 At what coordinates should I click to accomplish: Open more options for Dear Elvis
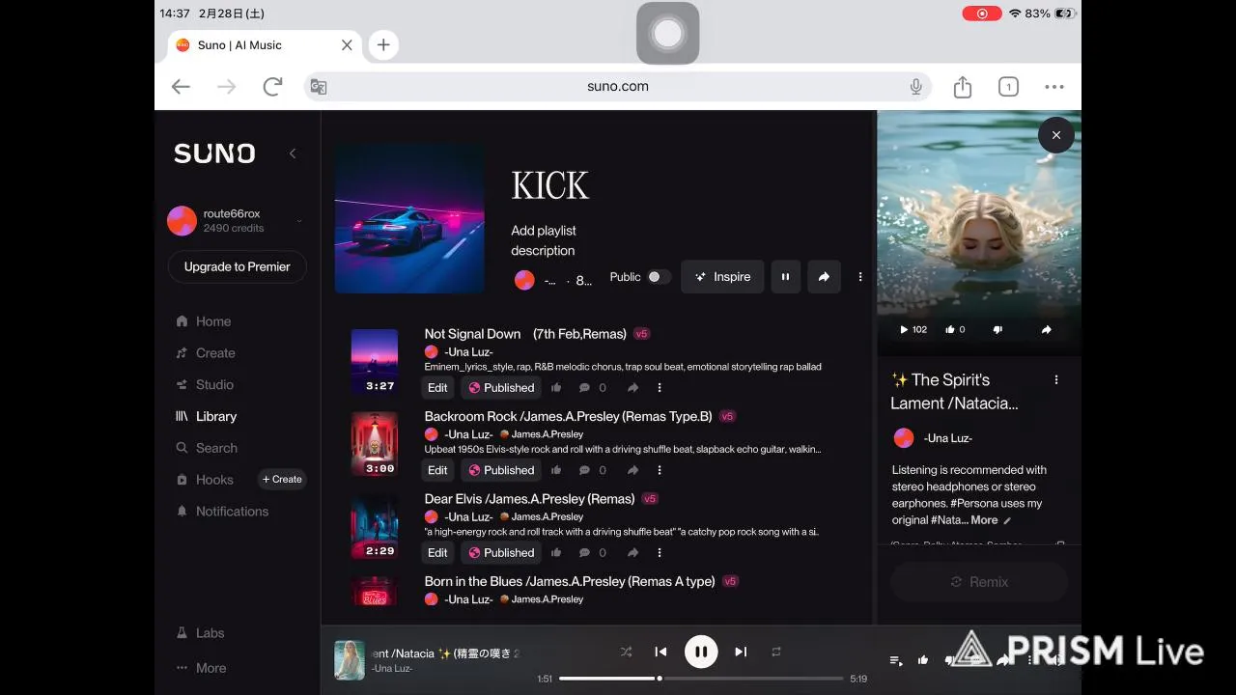coord(660,553)
